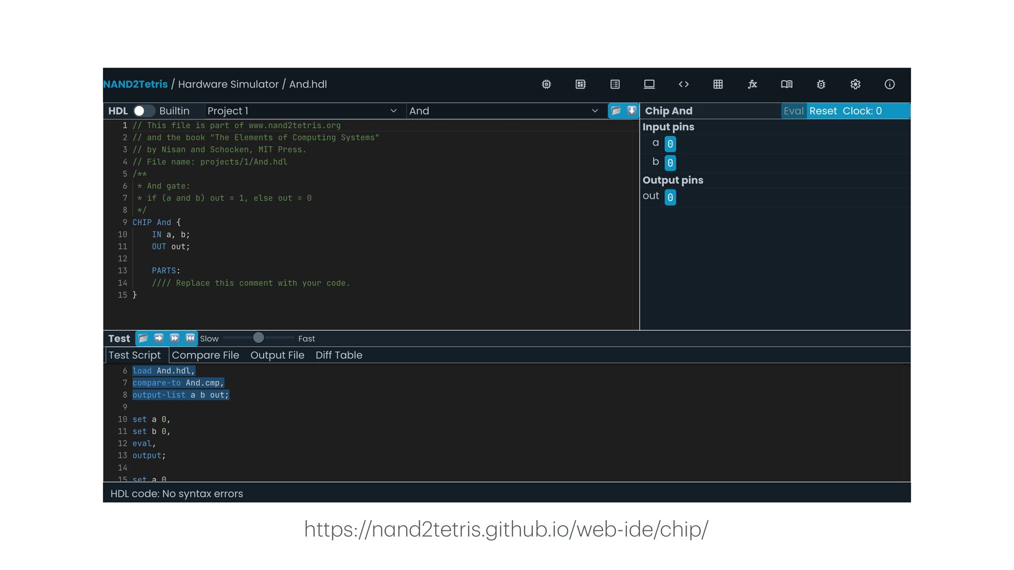The image size is (1014, 570).
Task: Click the test speed slider handle
Action: (x=258, y=338)
